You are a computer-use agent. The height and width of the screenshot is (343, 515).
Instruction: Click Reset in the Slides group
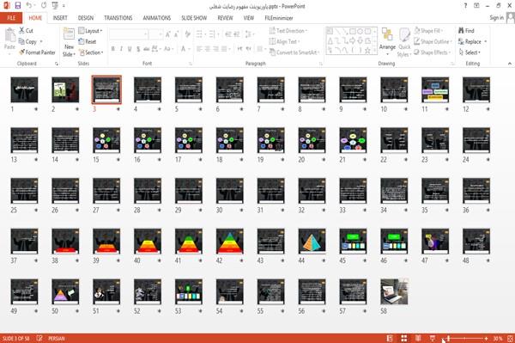click(88, 42)
